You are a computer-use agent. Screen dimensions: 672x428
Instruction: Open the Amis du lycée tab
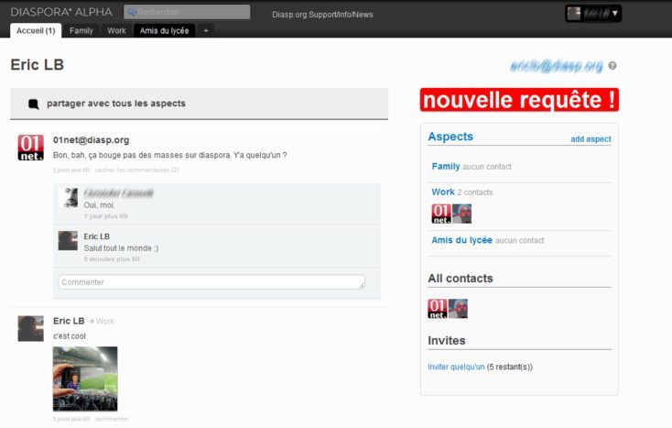[165, 31]
